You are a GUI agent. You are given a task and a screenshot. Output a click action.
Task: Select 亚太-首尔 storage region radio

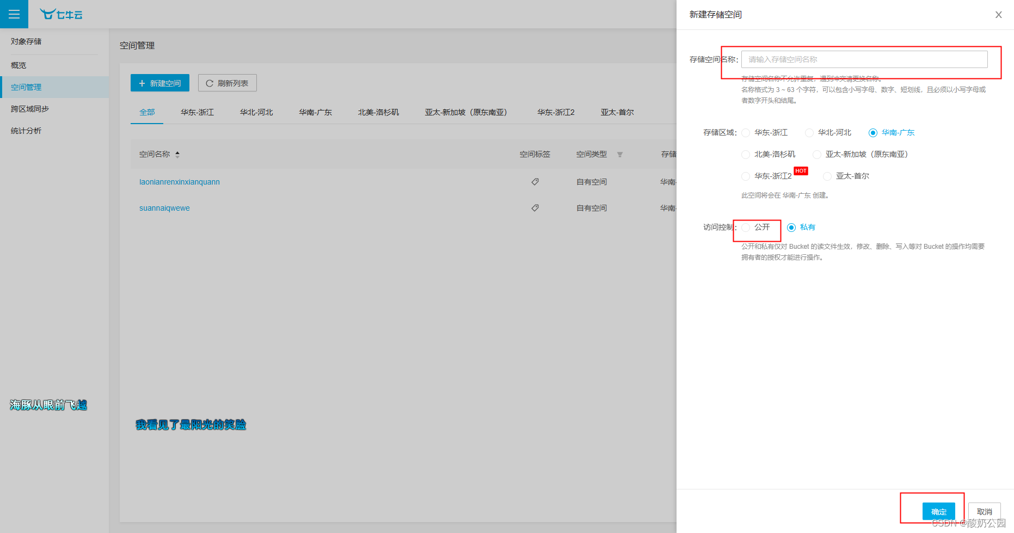tap(827, 176)
